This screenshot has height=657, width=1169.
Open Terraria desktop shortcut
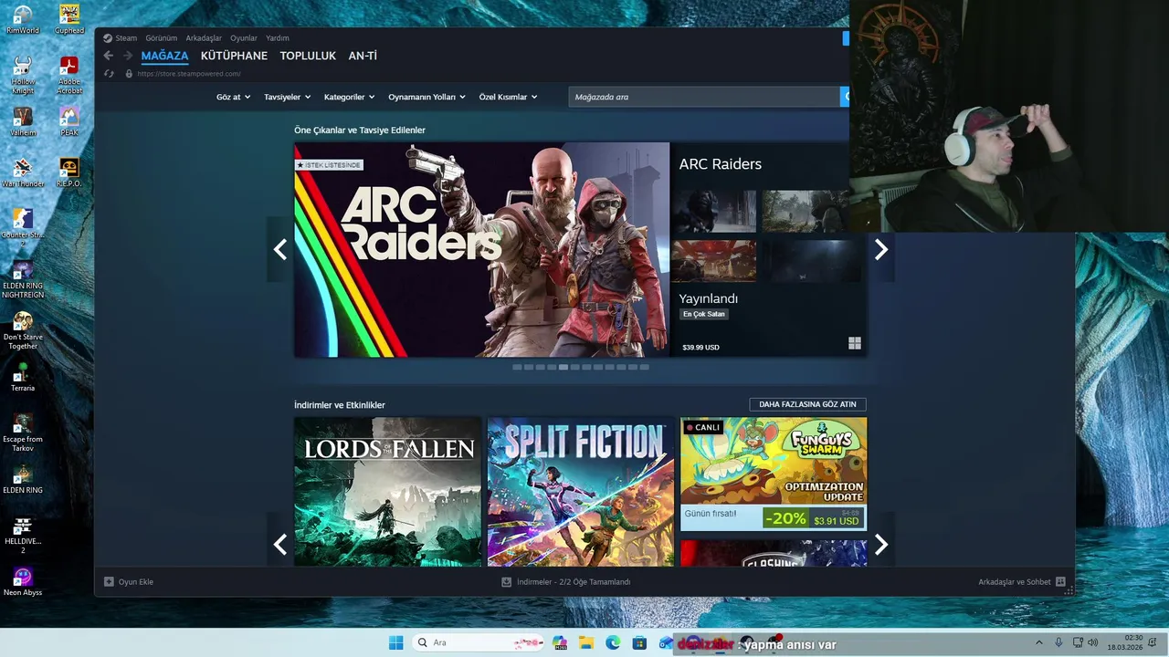(x=23, y=377)
